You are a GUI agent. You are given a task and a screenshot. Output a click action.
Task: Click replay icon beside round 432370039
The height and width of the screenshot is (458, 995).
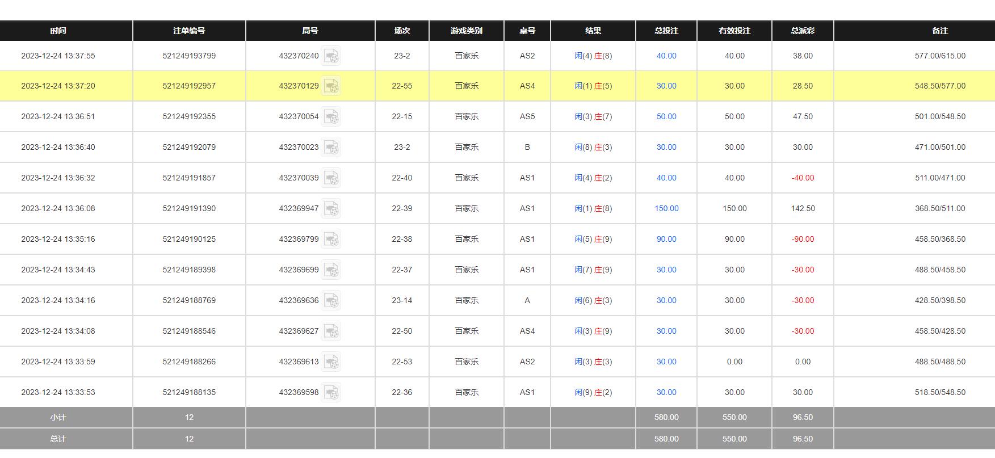[331, 178]
